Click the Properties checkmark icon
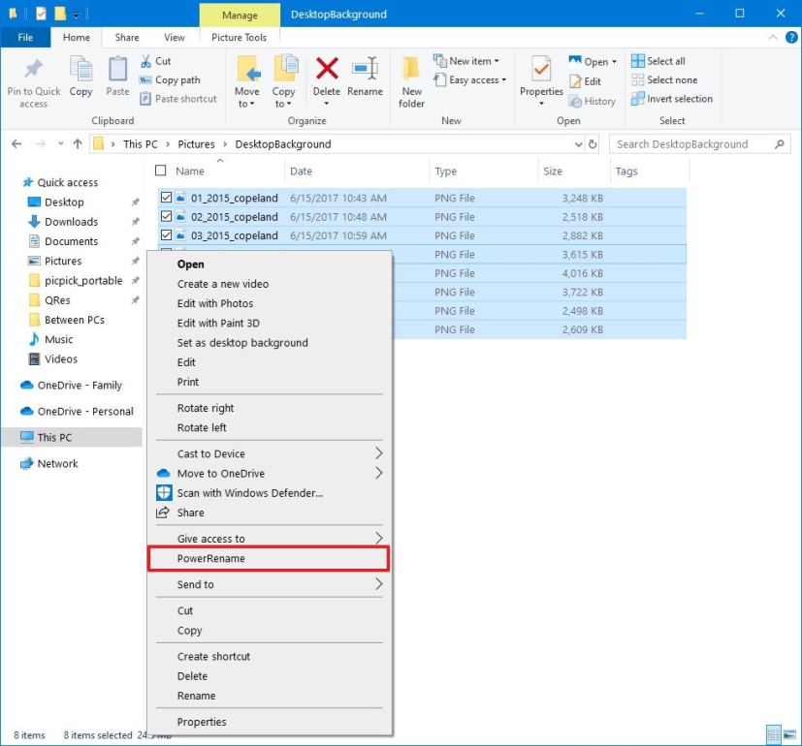This screenshot has width=802, height=746. point(541,69)
